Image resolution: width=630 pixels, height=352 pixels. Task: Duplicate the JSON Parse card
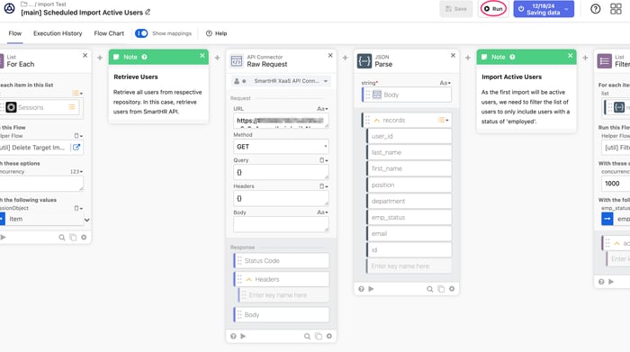pyautogui.click(x=441, y=289)
